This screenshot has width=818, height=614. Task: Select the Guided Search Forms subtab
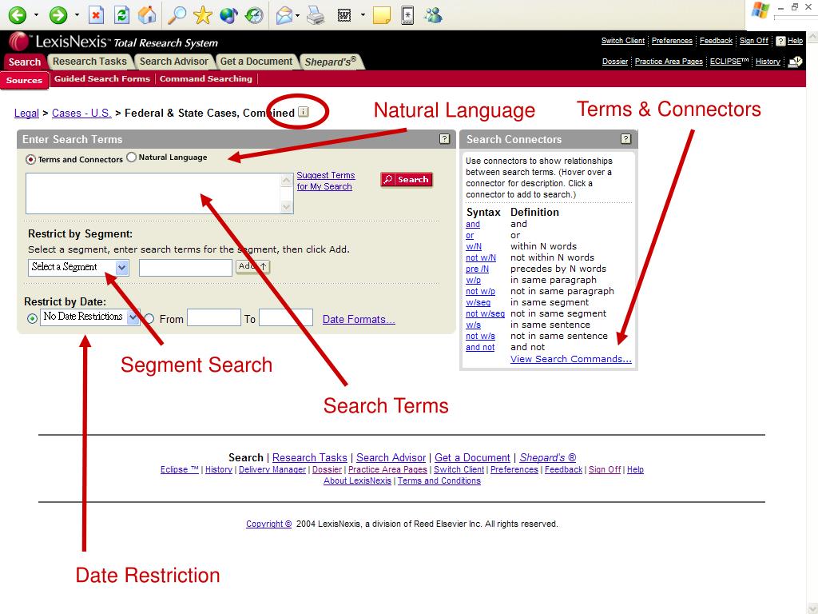[x=102, y=79]
